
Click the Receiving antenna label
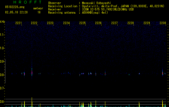pos(62,13)
